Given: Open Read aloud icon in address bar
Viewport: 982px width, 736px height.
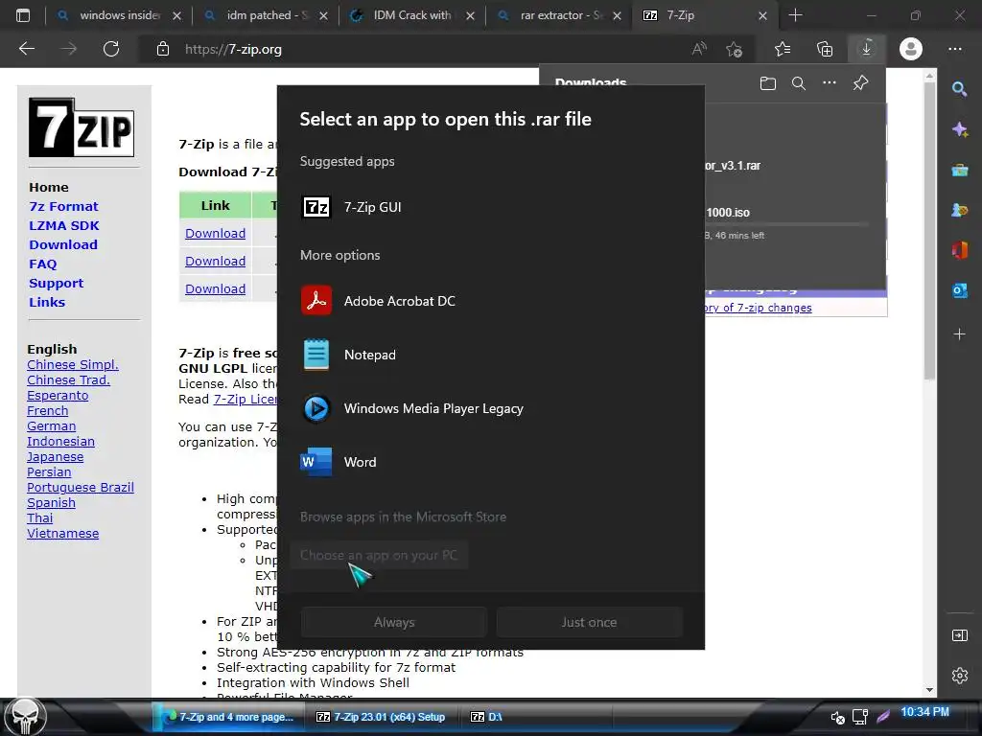Looking at the screenshot, I should (x=699, y=49).
